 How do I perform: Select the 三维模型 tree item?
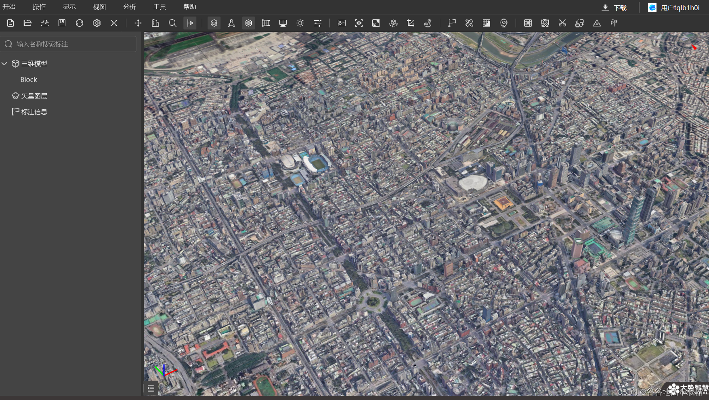pos(34,63)
